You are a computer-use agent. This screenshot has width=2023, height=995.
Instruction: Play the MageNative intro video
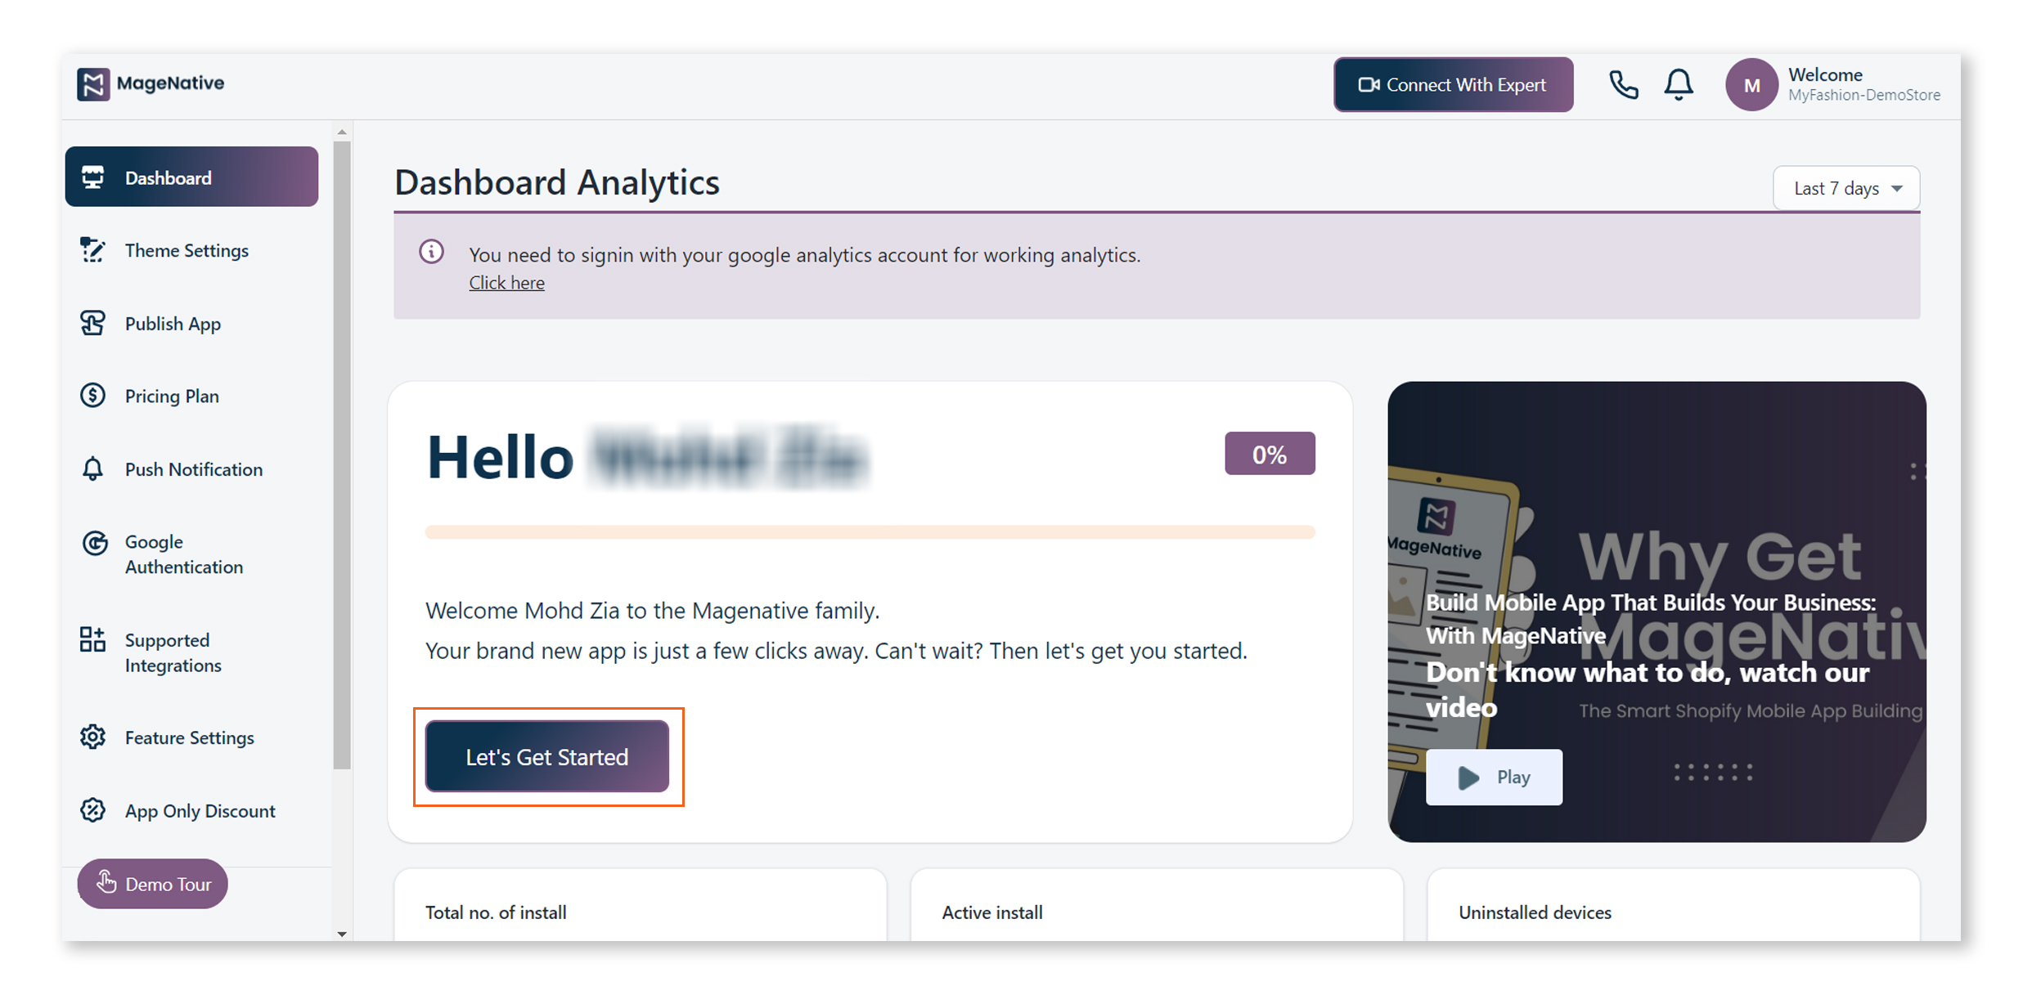click(1494, 778)
